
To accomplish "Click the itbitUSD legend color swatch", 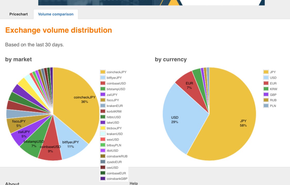I will pos(103,151).
